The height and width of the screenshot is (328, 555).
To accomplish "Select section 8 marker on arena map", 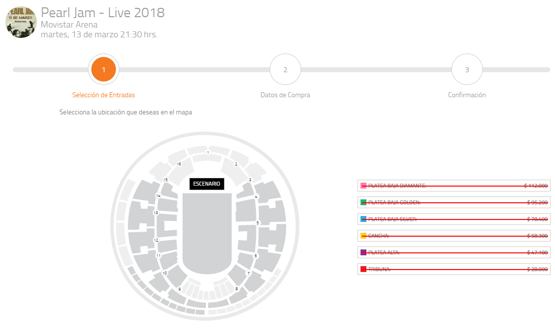I will (x=237, y=289).
